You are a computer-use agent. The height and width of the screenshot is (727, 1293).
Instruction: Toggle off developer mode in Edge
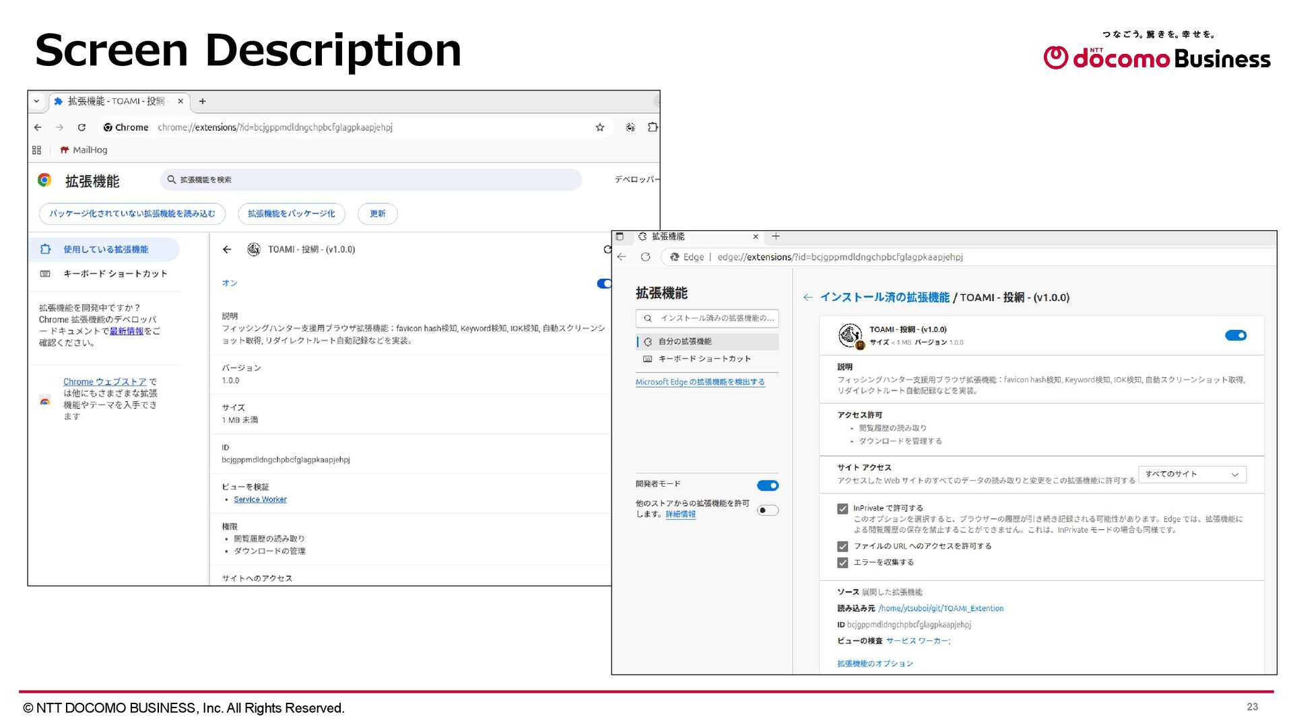(767, 485)
